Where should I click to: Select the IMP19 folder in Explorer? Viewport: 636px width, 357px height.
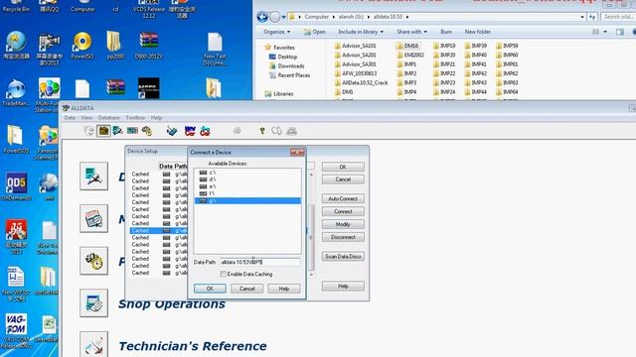(x=444, y=46)
